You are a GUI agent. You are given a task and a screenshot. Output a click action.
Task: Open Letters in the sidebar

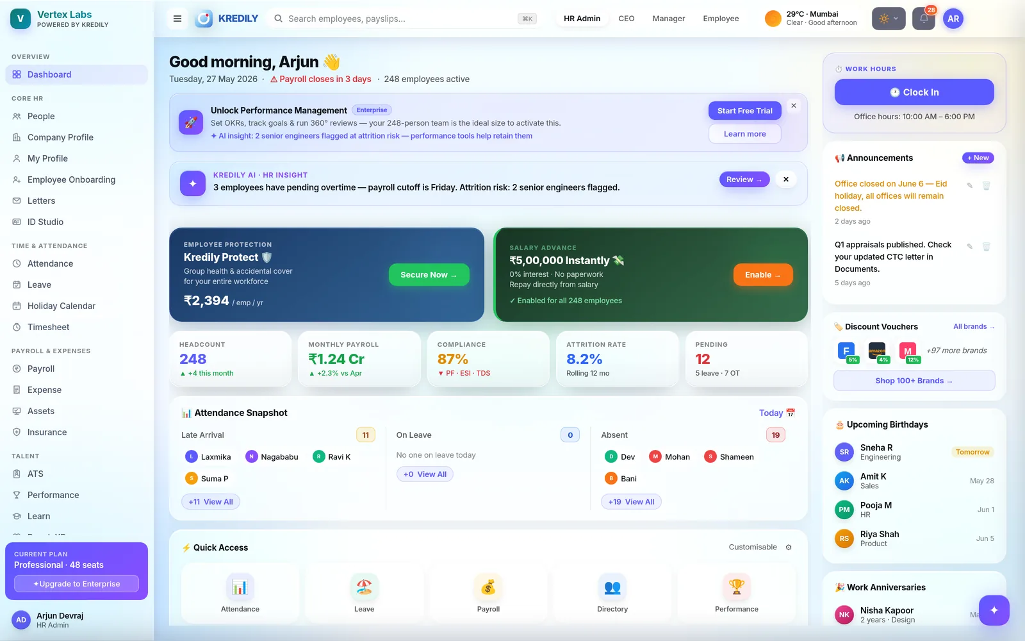[x=76, y=201]
